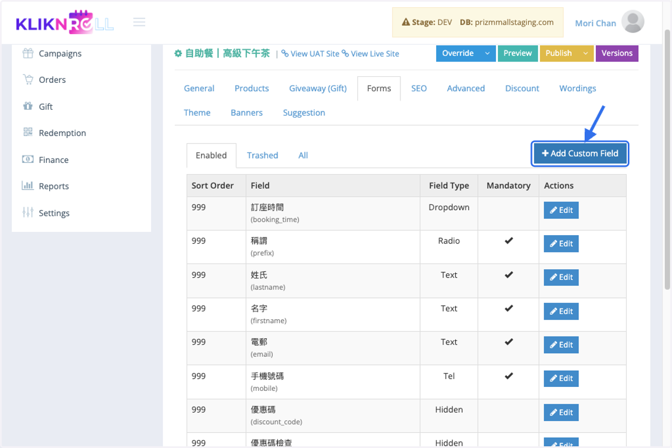Screen dimensions: 672x448
Task: Open the Advanced tab
Action: (466, 88)
